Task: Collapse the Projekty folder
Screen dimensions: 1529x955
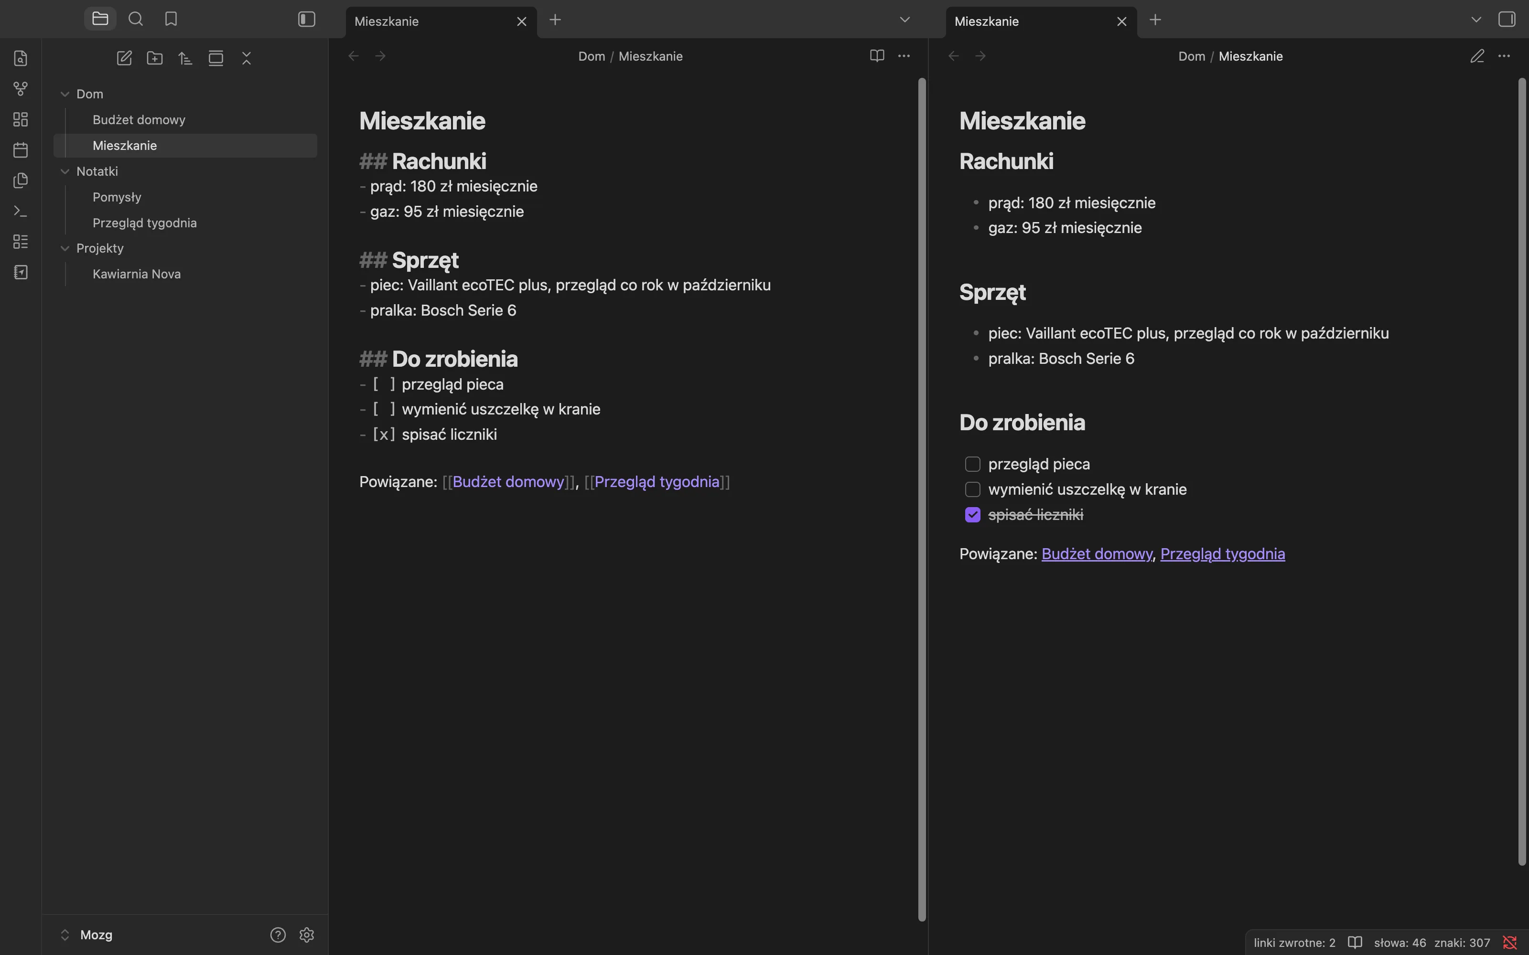Action: (x=65, y=248)
